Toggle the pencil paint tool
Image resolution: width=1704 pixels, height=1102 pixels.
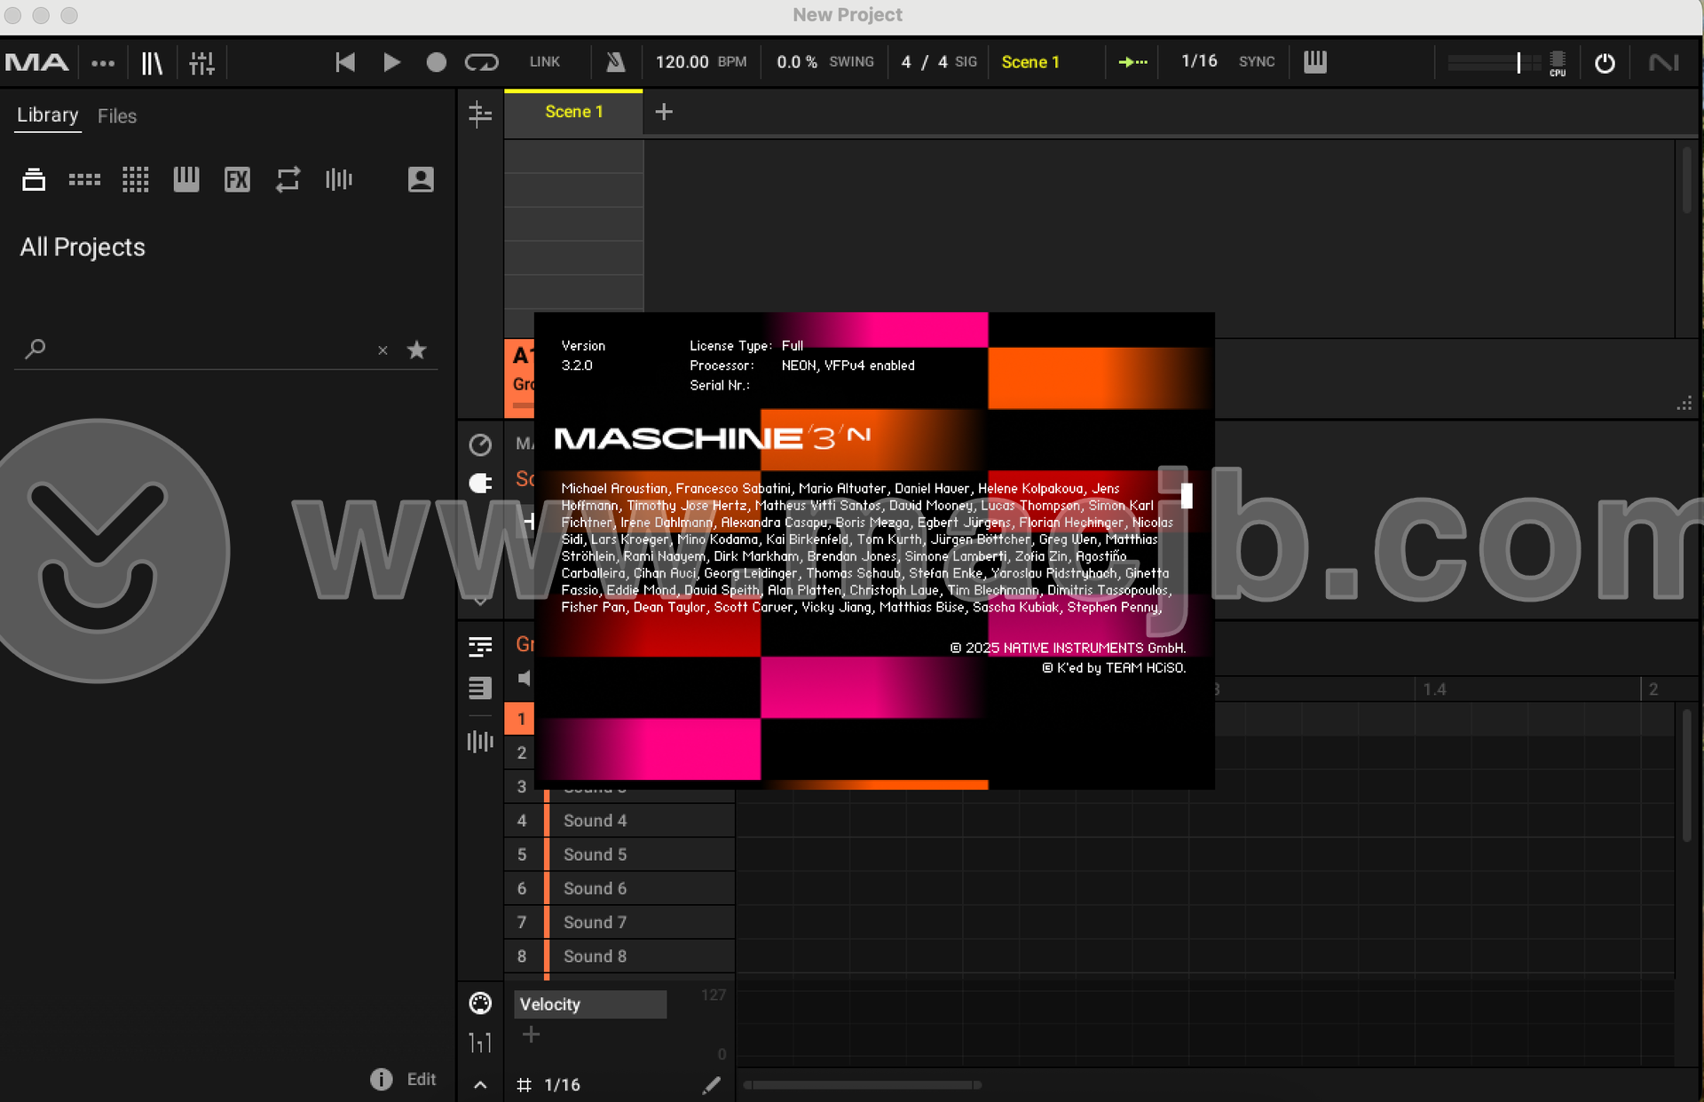point(711,1084)
